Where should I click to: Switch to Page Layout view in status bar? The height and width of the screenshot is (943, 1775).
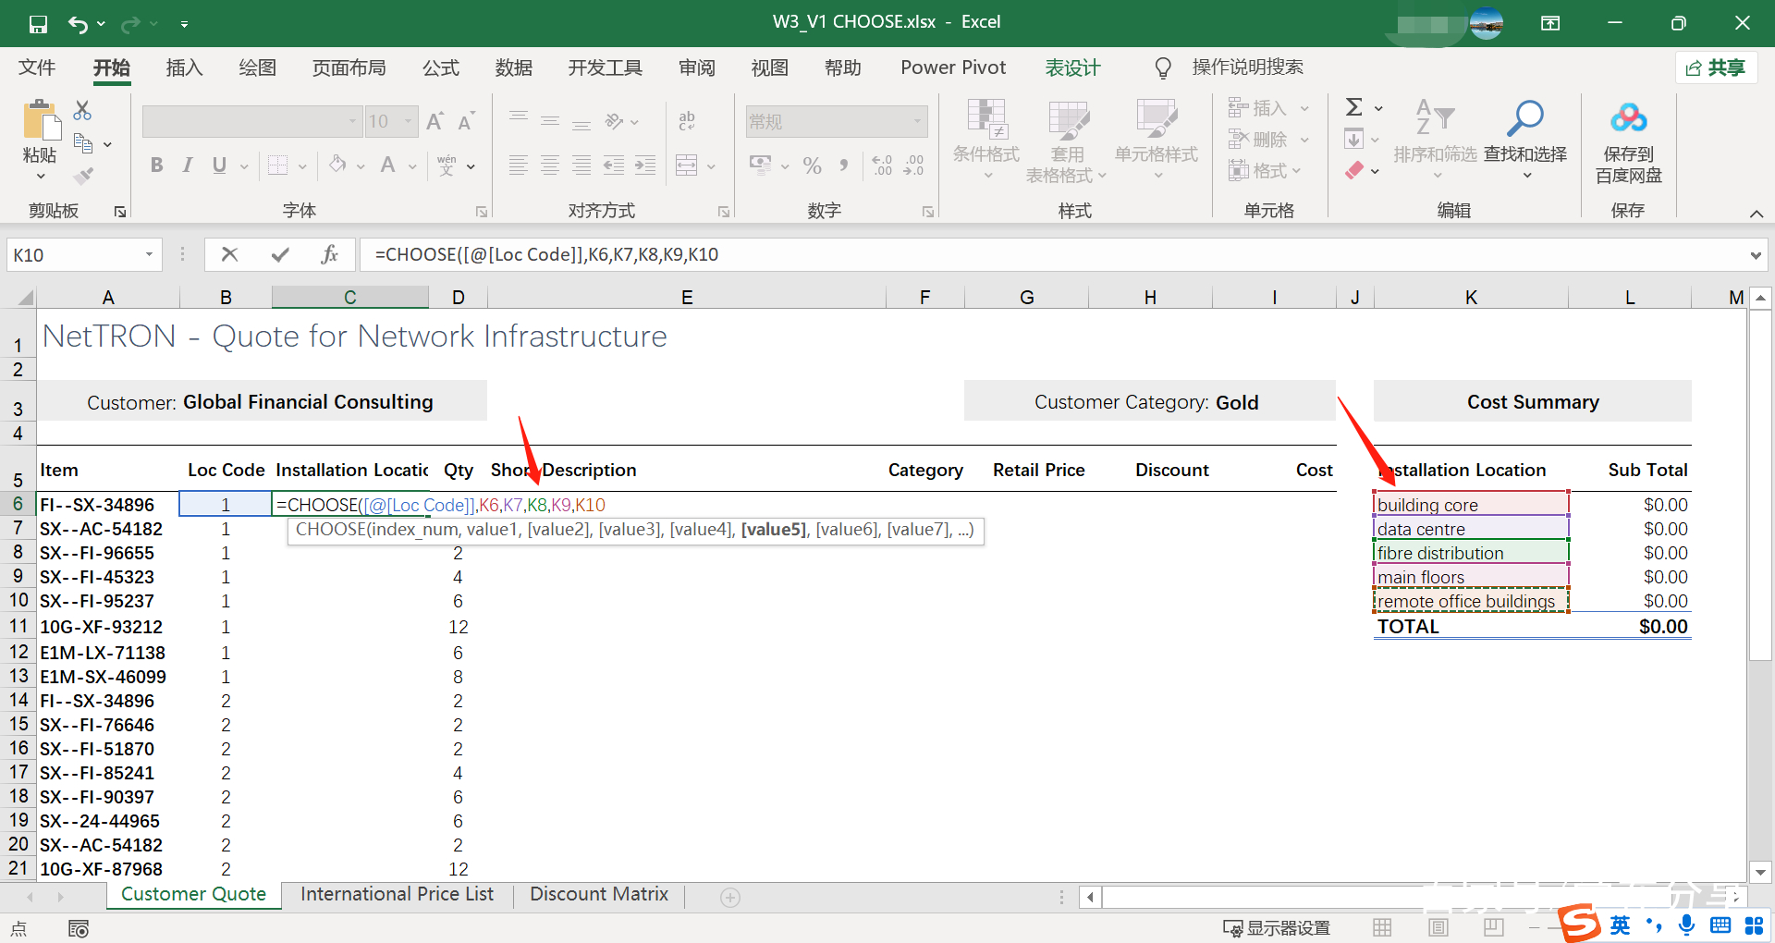coord(1438,927)
